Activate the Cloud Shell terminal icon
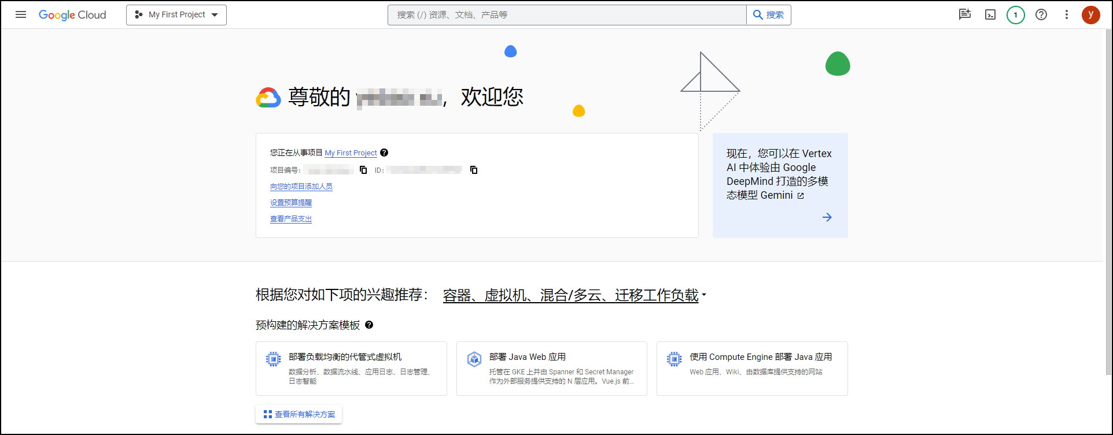Viewport: 1113px width, 435px height. click(990, 15)
